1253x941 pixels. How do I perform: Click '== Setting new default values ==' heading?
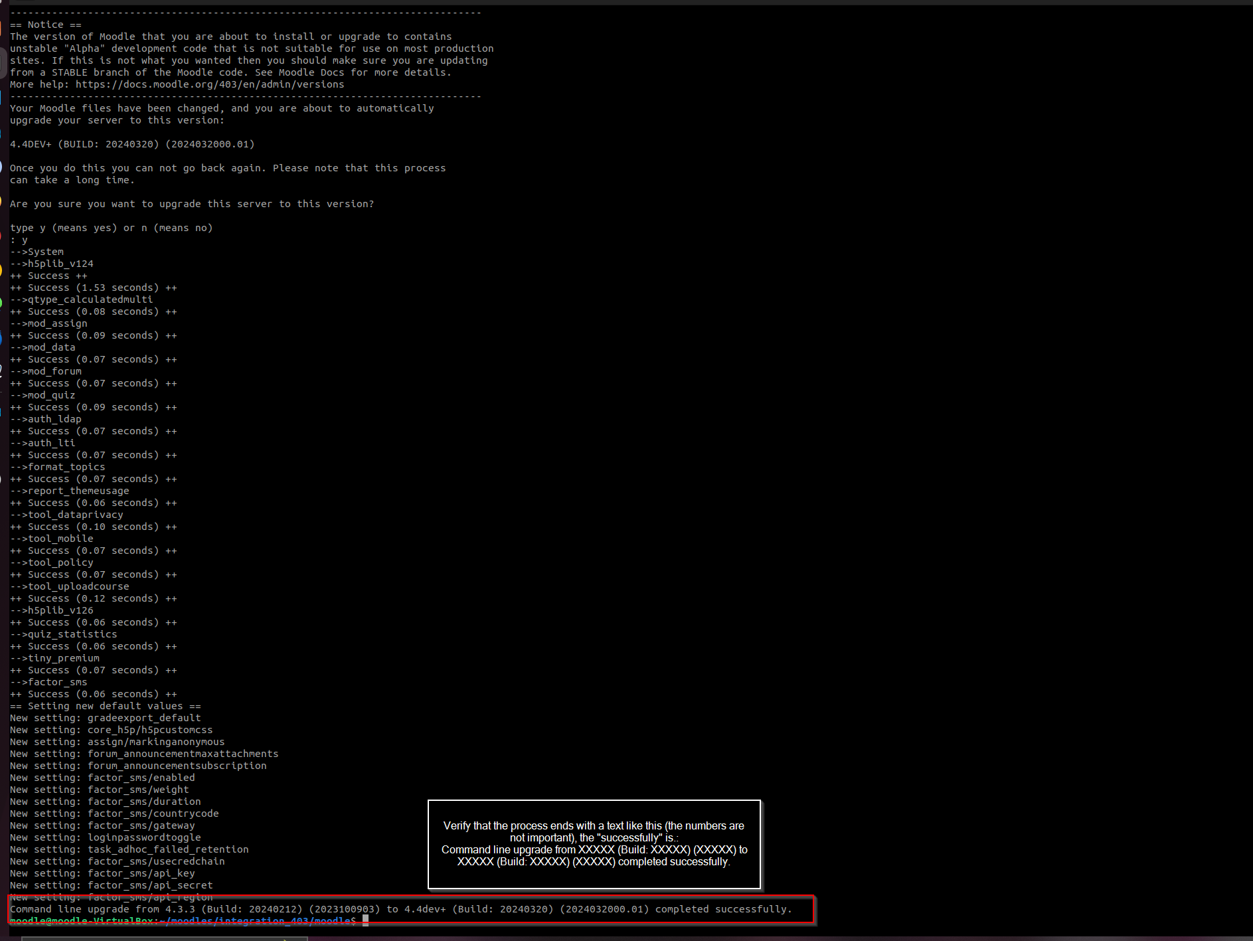(x=106, y=706)
